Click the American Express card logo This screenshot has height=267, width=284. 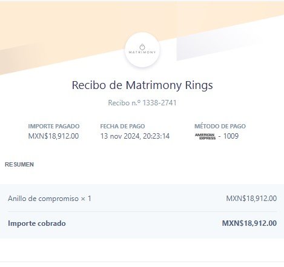tap(205, 136)
